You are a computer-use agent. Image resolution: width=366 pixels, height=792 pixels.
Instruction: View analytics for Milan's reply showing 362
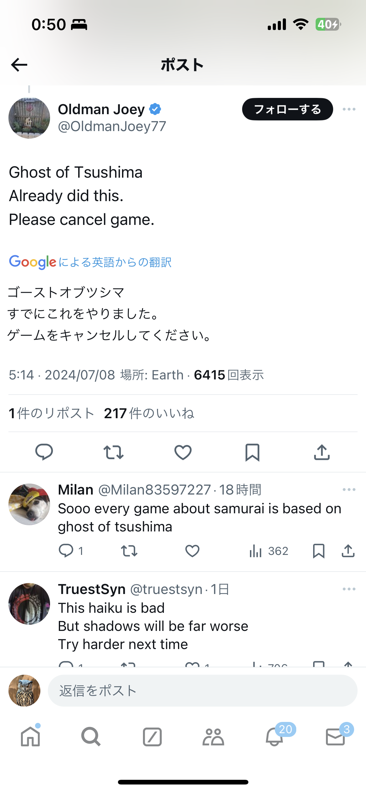pyautogui.click(x=269, y=551)
